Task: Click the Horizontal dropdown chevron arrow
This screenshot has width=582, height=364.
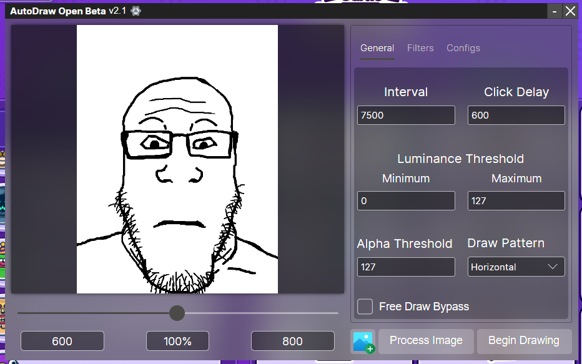Action: coord(553,267)
